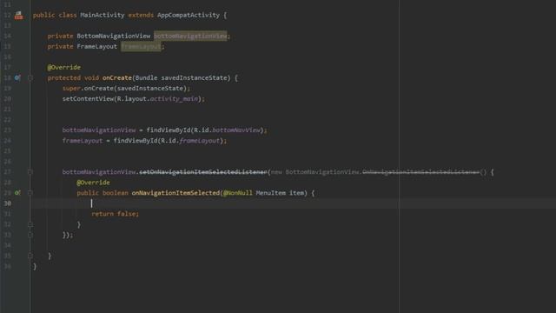This screenshot has height=313, width=556.
Task: Click the highlighted frameLayout field declaration
Action: pos(141,46)
